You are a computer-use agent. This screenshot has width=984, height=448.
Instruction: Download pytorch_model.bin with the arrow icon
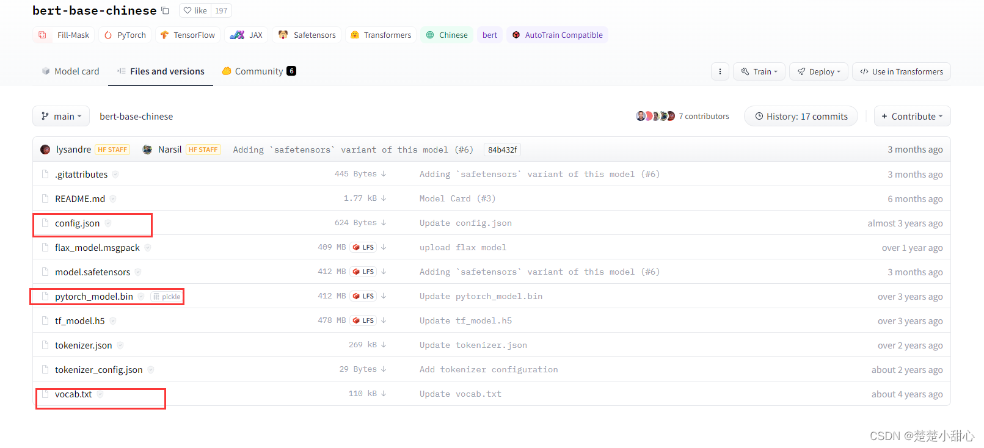(384, 296)
